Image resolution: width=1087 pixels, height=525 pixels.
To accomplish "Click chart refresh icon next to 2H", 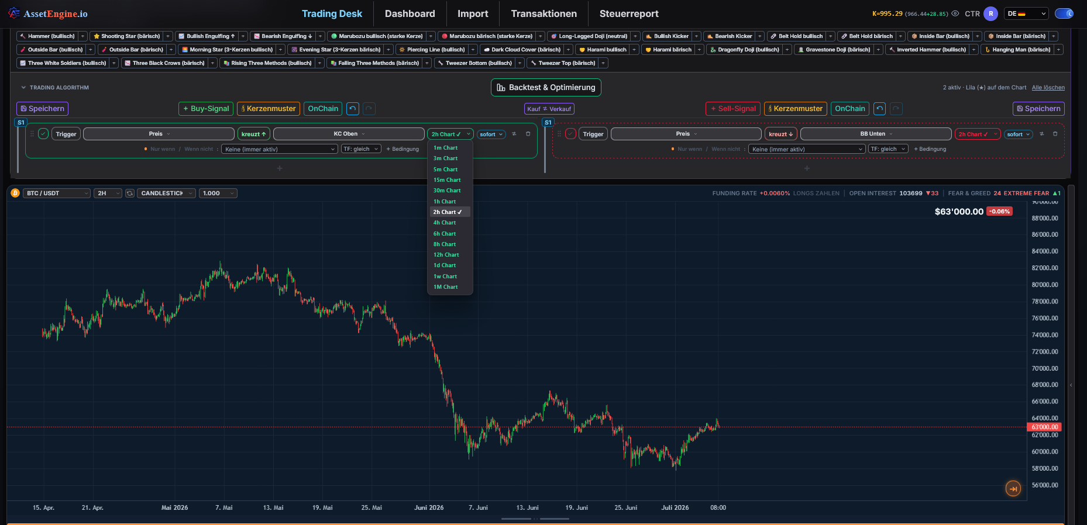I will (130, 193).
